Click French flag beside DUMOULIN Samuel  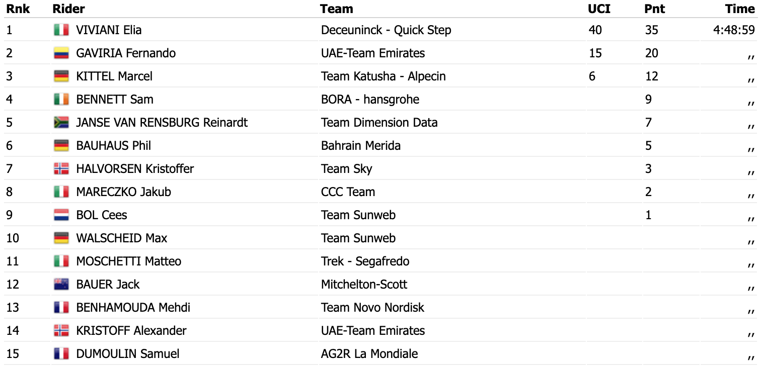tap(61, 354)
